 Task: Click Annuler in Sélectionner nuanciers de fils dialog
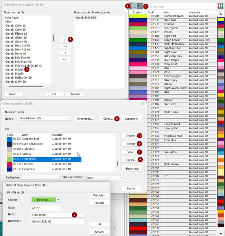pos(75,94)
